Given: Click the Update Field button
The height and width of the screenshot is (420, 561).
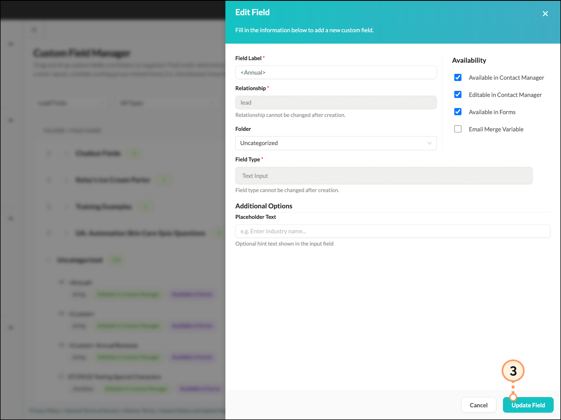Looking at the screenshot, I should tap(528, 405).
